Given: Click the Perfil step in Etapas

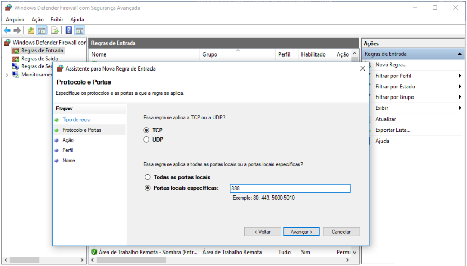Looking at the screenshot, I should pos(67,150).
